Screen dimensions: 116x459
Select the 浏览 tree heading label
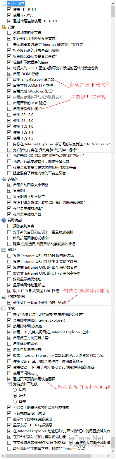[x=11, y=309]
